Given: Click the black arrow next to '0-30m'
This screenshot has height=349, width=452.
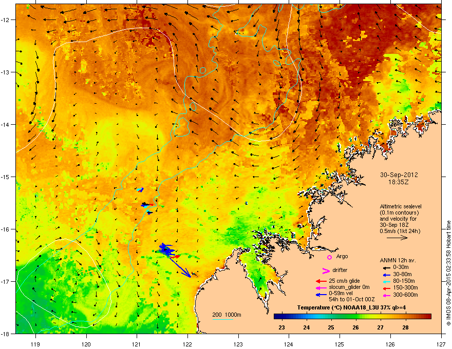Looking at the screenshot, I should tap(386, 267).
